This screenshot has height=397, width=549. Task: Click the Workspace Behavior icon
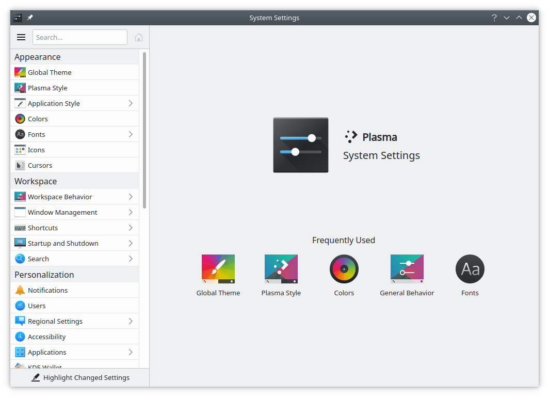pos(20,197)
